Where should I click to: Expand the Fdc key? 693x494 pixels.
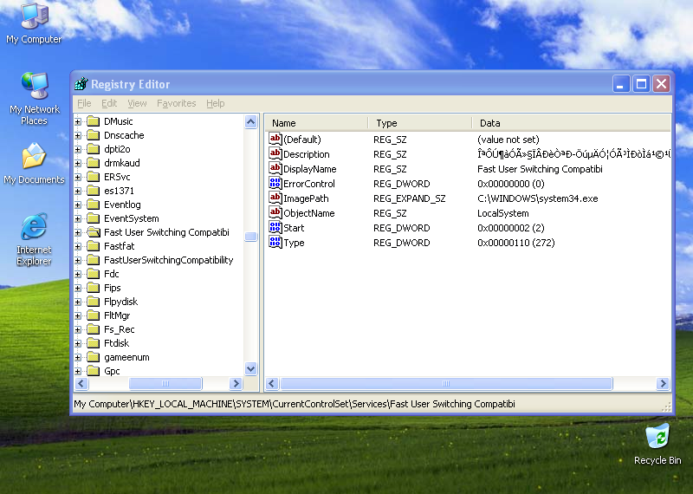(78, 274)
